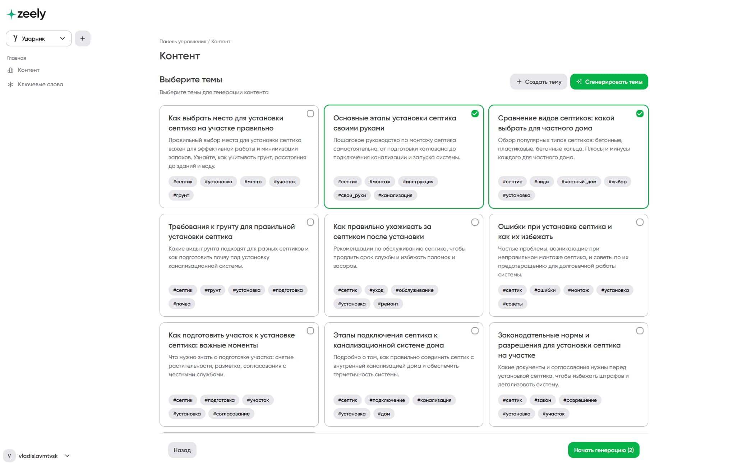Screen dimensions: 733x464
Task: Click the Панель управления breadcrumb link
Action: (183, 42)
